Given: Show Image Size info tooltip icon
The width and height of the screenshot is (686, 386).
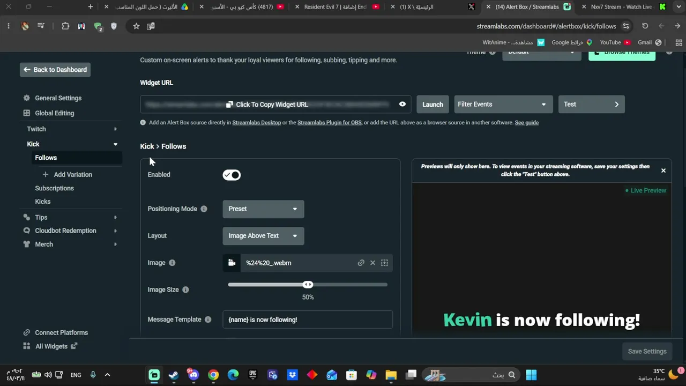Looking at the screenshot, I should [185, 289].
